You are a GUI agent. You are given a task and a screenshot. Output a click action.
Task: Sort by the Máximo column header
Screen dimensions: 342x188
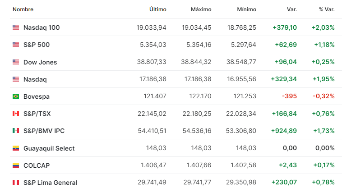coord(201,9)
